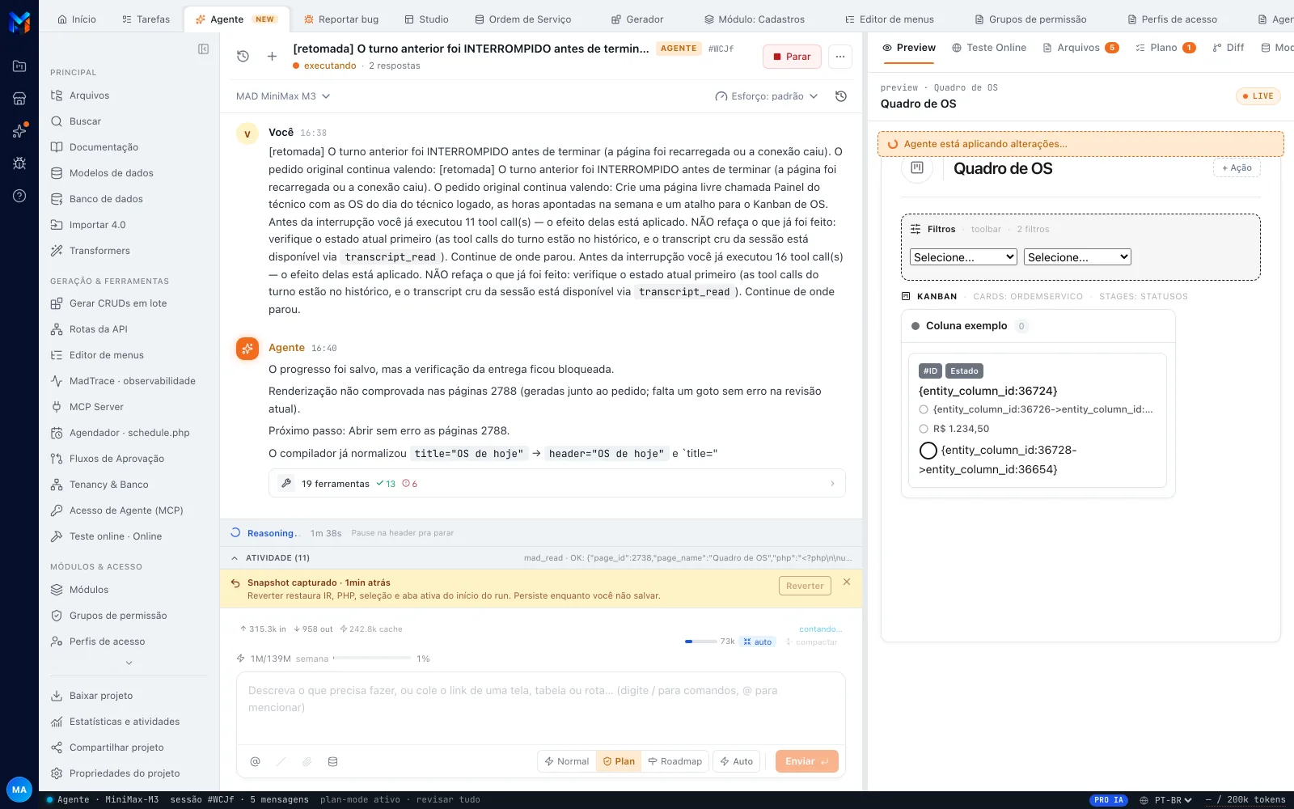1294x809 pixels.
Task: Click the Enviar send button
Action: (807, 761)
